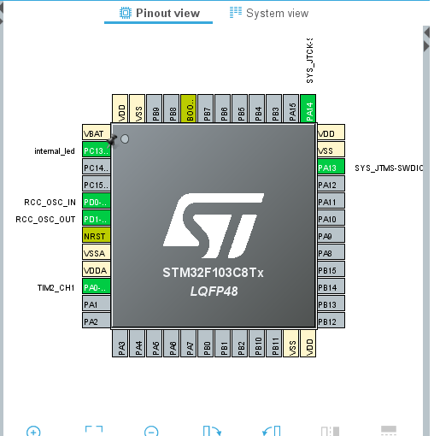Click the zoom out magnifier icon
Screen dimensions: 434x436
[151, 431]
